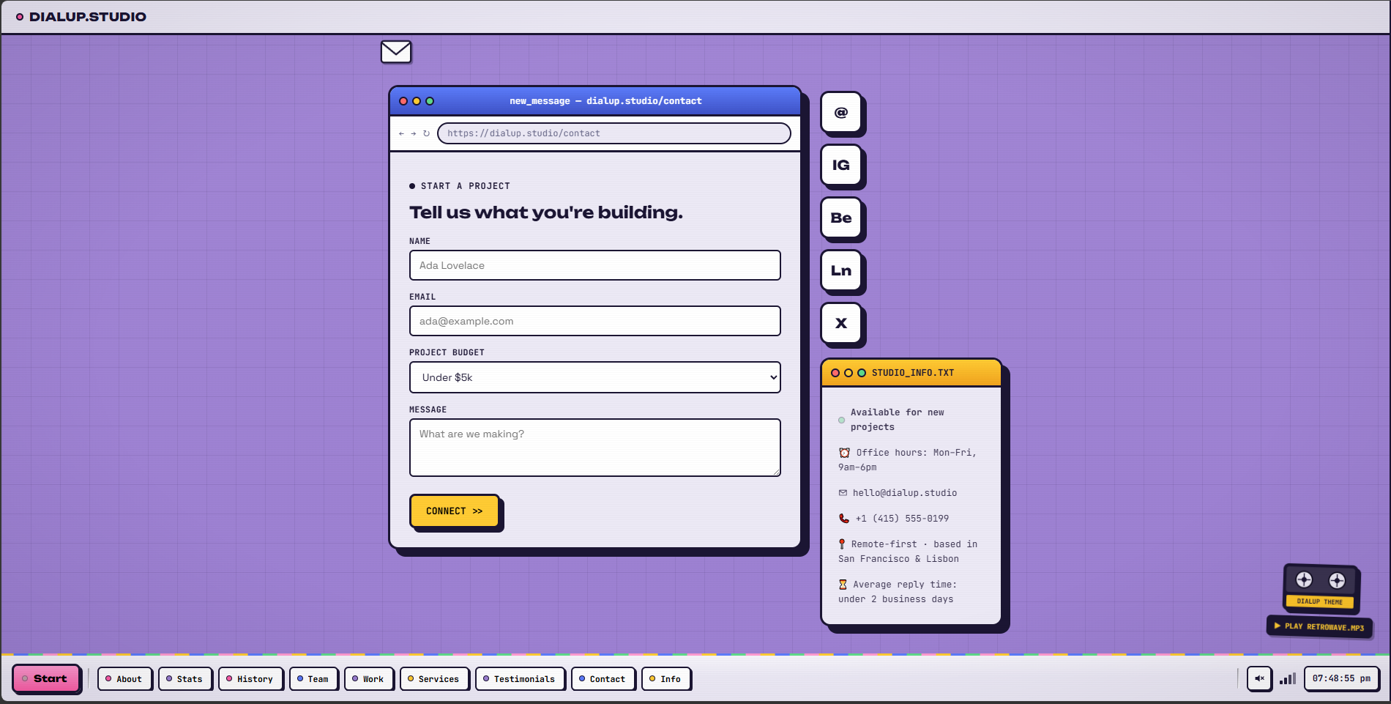The width and height of the screenshot is (1391, 704).
Task: Open the Testimonials taskbar item
Action: (x=520, y=679)
